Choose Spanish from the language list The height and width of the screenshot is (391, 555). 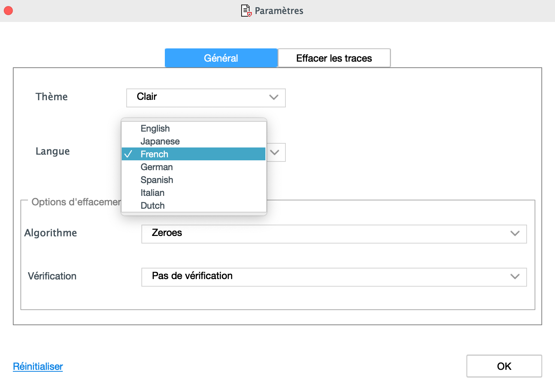click(x=194, y=180)
